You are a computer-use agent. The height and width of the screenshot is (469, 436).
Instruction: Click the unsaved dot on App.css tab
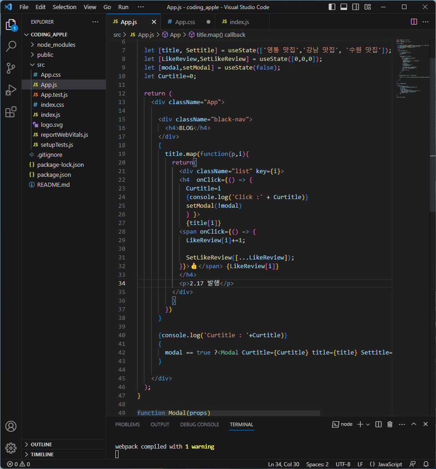(208, 22)
